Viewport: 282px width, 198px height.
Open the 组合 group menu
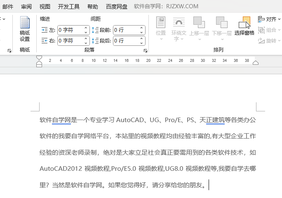click(269, 30)
